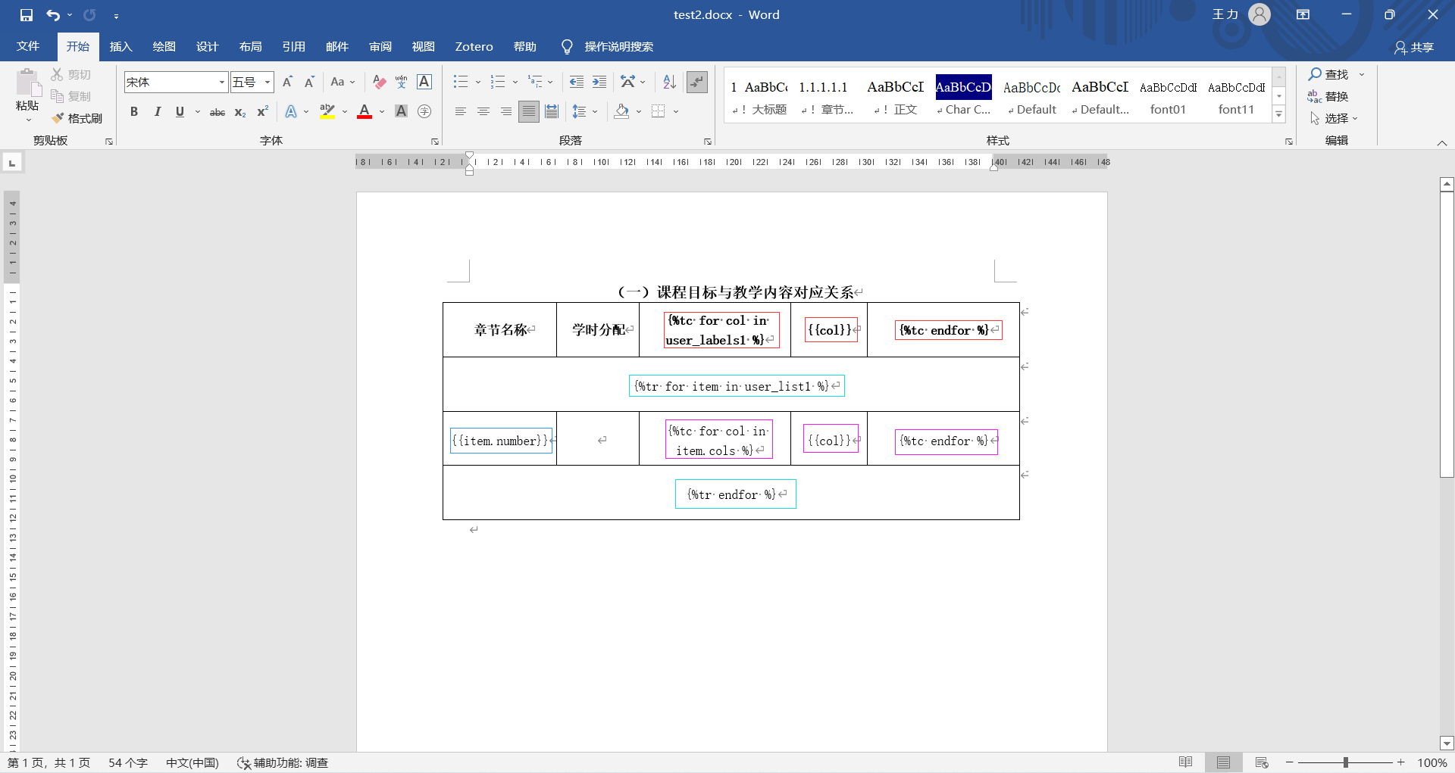Toggle italic formatting
This screenshot has height=773, width=1455.
tap(157, 111)
